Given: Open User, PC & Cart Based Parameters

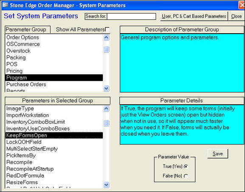Looking at the screenshot, I should 194,16.
